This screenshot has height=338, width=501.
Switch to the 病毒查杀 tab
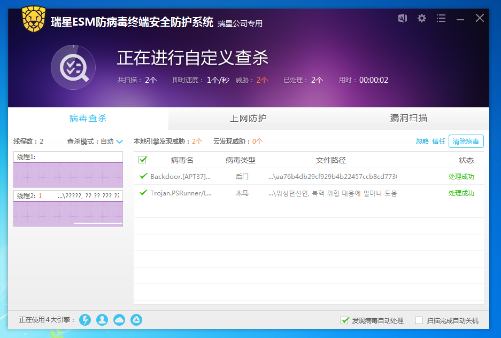(88, 118)
